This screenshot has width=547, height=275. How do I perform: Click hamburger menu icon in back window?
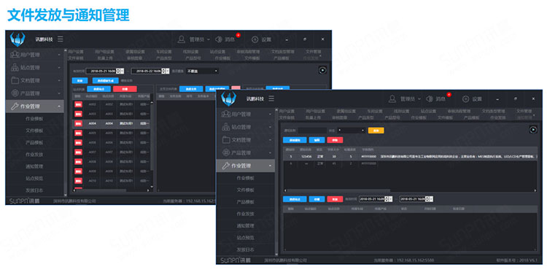coord(61,39)
